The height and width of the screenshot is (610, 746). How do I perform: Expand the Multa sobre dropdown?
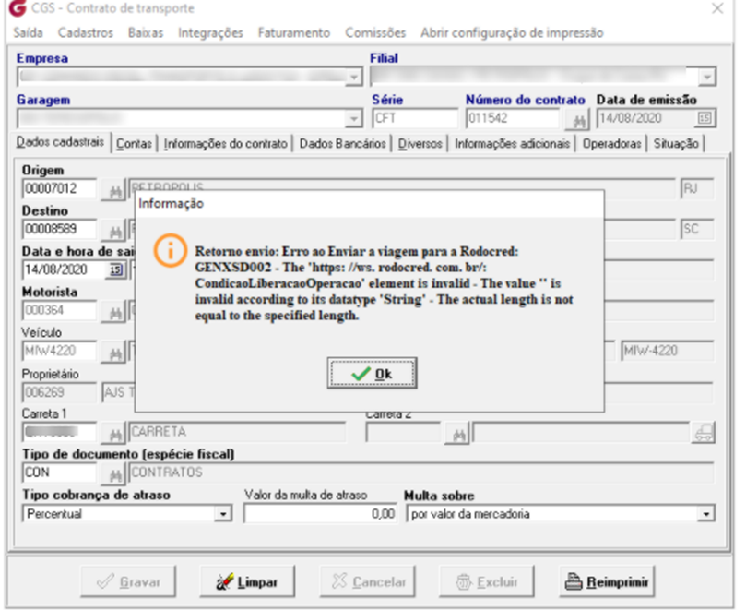706,514
